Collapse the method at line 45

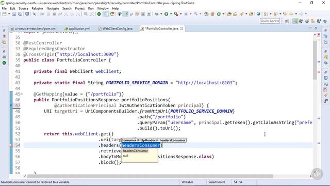(x=22, y=94)
